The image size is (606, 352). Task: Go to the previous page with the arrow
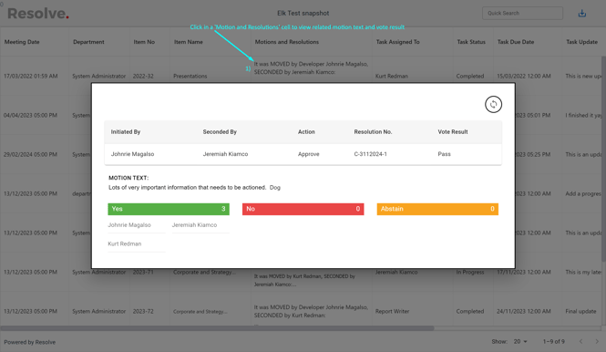(580, 342)
